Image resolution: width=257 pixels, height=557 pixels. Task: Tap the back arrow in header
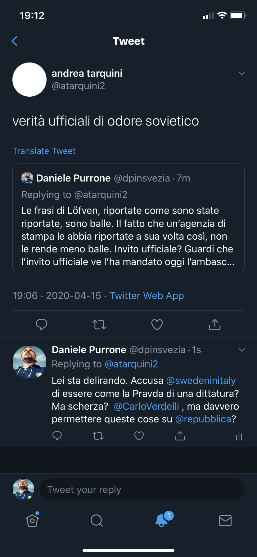tap(15, 41)
